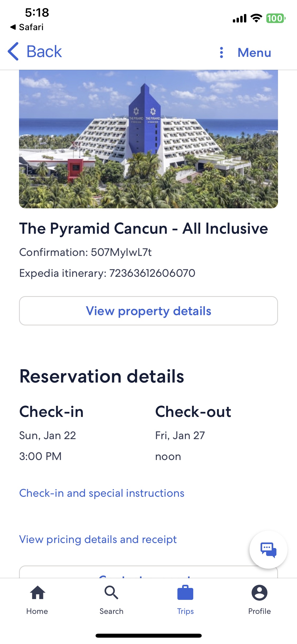Tap the blue back chevron icon
The image size is (297, 644).
(13, 52)
